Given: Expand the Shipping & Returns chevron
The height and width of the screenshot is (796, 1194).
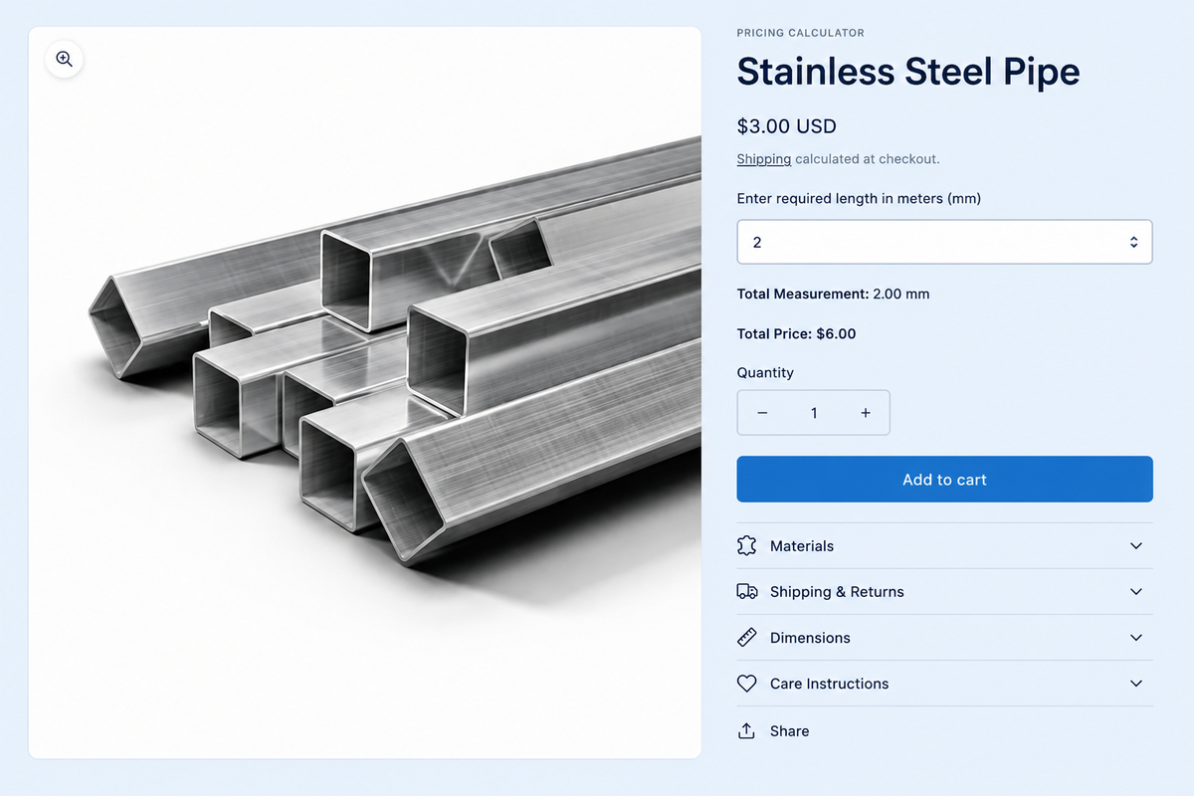Looking at the screenshot, I should pos(1136,591).
